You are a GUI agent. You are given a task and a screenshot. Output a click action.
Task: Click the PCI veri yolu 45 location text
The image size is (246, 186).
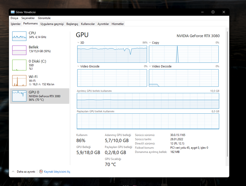(189, 148)
